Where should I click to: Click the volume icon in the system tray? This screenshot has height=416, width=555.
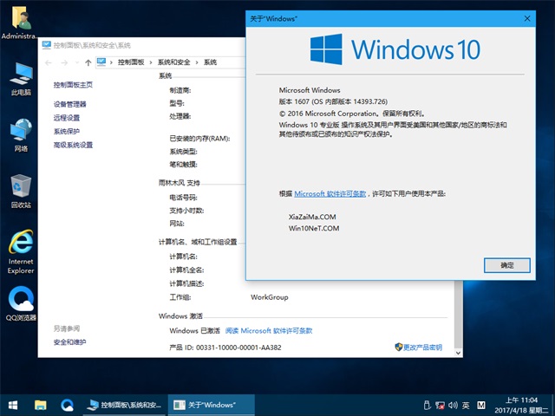(x=453, y=405)
